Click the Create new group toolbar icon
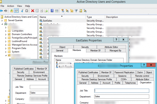The width and height of the screenshot is (157, 104). coord(67,11)
